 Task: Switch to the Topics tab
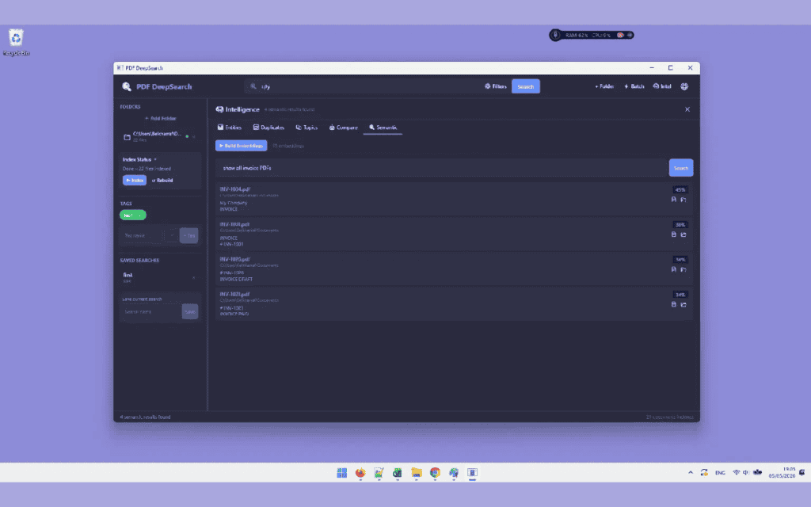point(307,128)
